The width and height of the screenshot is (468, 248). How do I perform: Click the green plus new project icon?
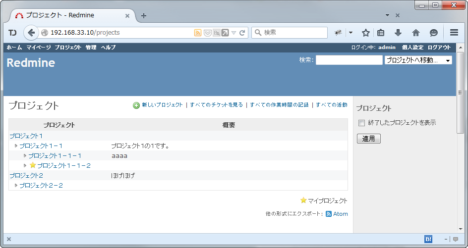pyautogui.click(x=136, y=105)
